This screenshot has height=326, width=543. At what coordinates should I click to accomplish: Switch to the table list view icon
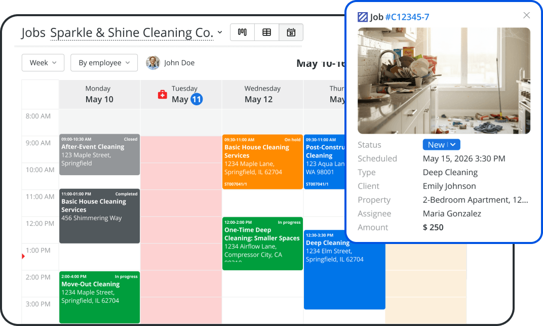[x=266, y=32]
